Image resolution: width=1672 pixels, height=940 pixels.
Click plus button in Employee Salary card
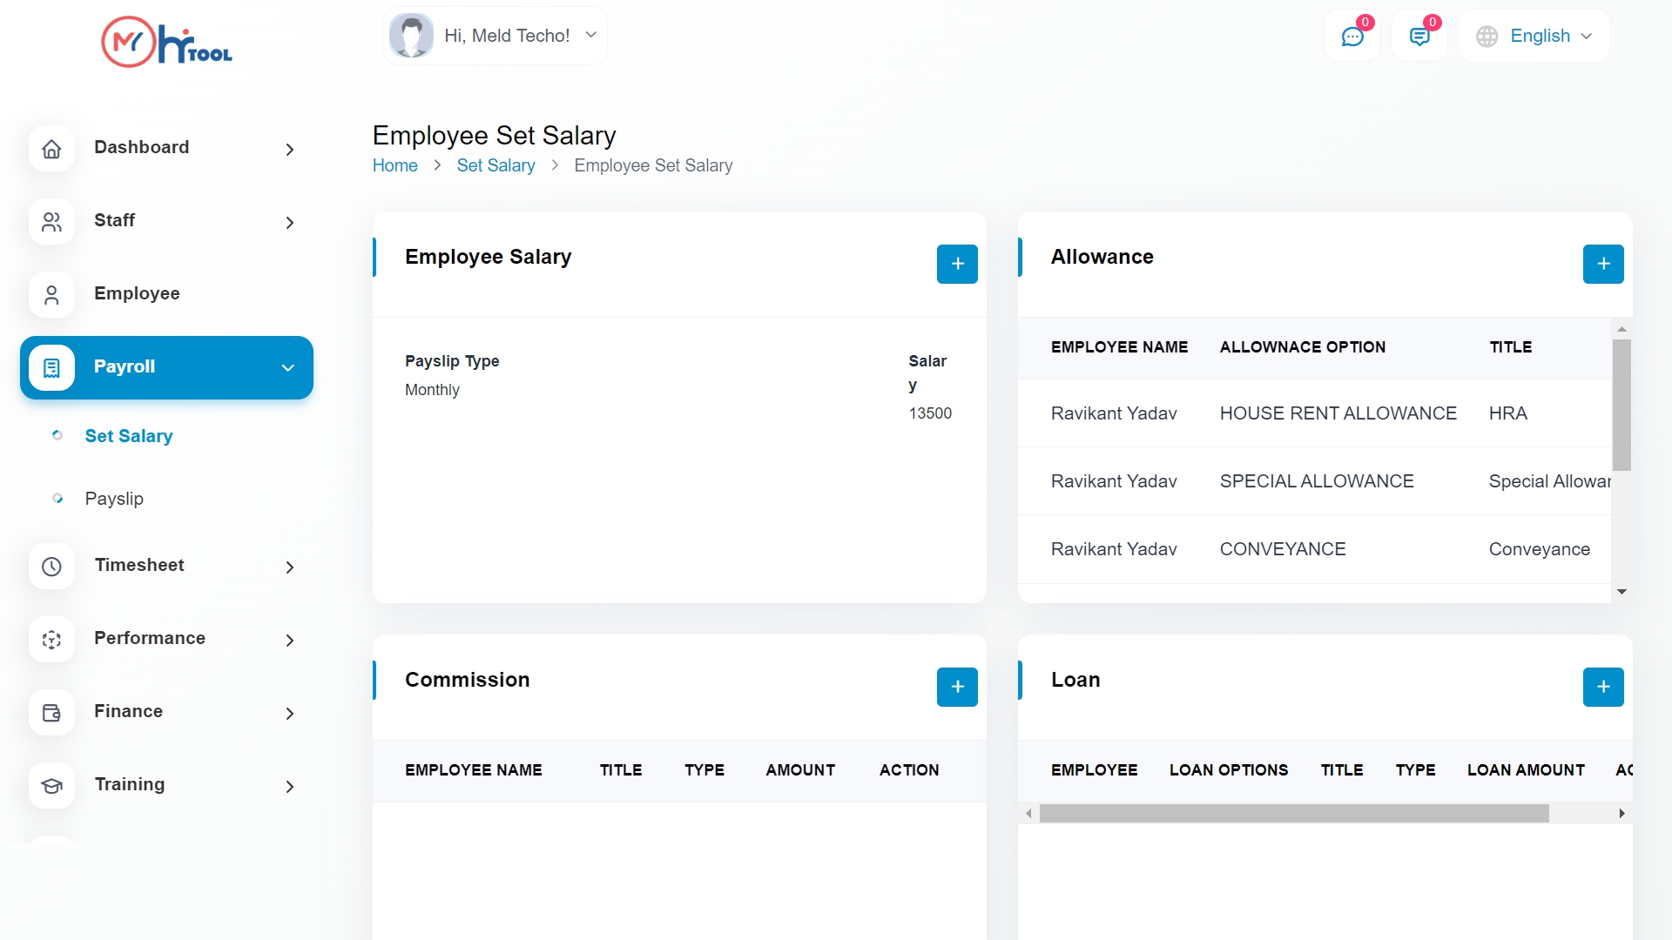coord(956,264)
